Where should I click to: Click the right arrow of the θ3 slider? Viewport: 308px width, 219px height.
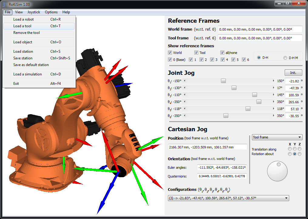pos(274,95)
